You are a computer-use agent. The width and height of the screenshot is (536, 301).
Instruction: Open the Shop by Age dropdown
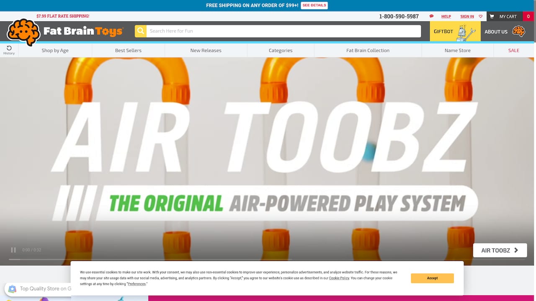click(x=55, y=50)
